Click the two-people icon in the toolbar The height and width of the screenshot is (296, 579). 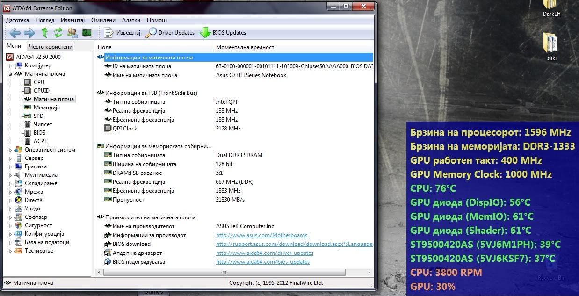[x=72, y=33]
